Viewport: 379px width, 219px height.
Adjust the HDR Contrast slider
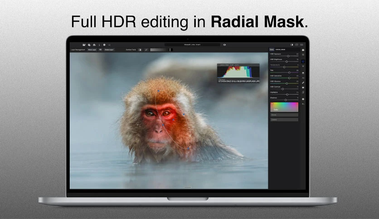pos(284,89)
